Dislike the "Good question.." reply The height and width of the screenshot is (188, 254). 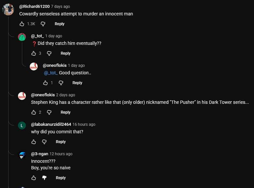(x=61, y=83)
